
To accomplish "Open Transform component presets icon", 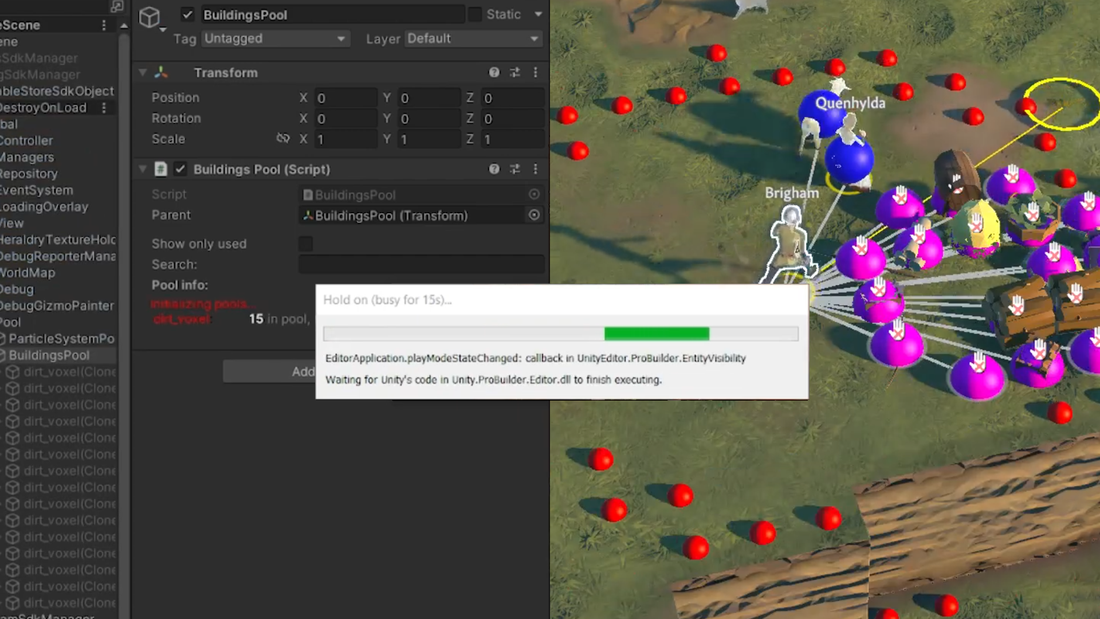I will (x=514, y=73).
